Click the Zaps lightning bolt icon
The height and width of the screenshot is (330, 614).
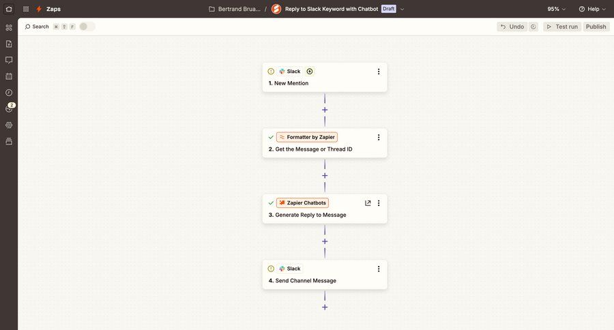[39, 9]
